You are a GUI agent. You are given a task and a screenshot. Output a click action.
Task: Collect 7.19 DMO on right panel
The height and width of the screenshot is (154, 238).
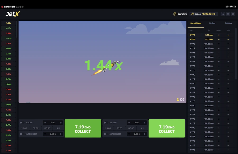[167, 128]
